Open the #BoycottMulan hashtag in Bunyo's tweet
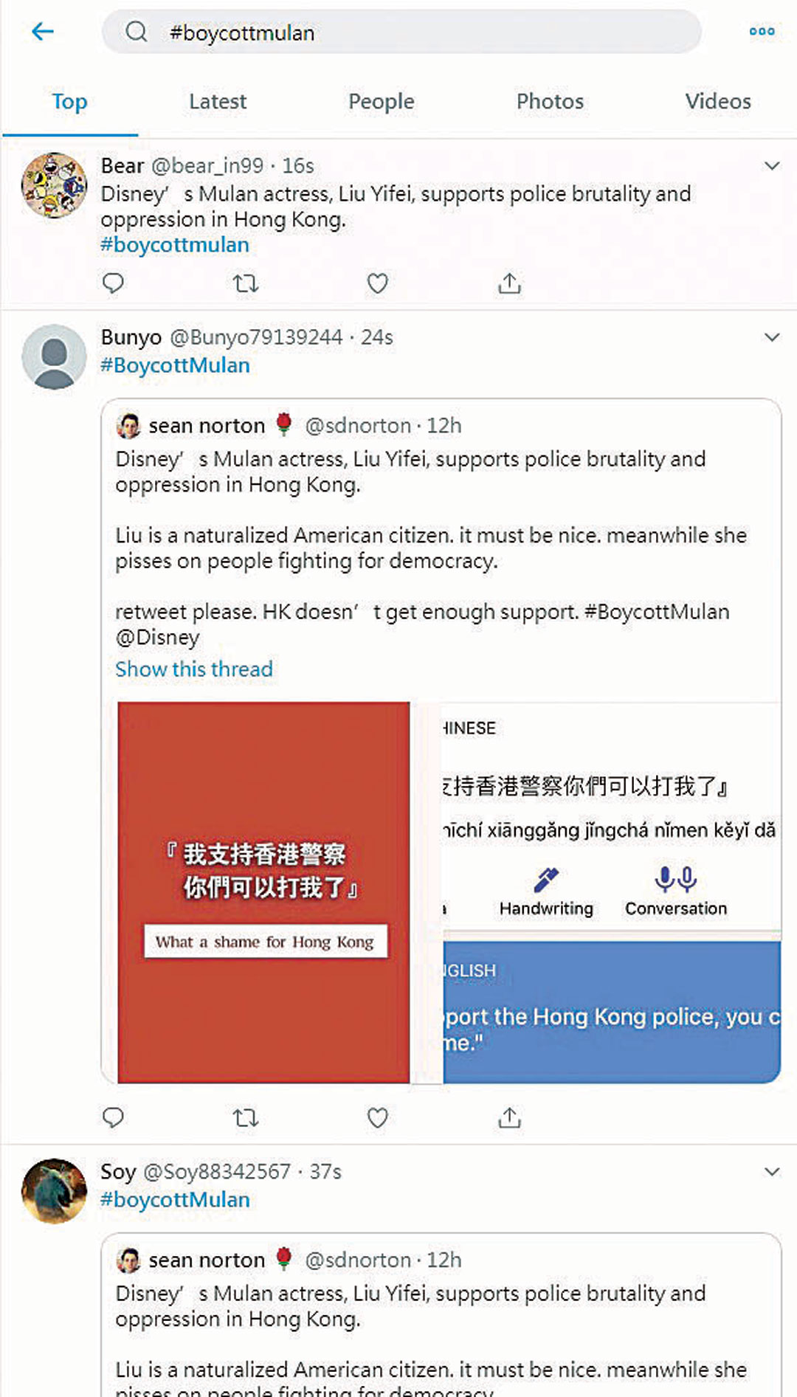This screenshot has height=1397, width=797. (x=176, y=365)
